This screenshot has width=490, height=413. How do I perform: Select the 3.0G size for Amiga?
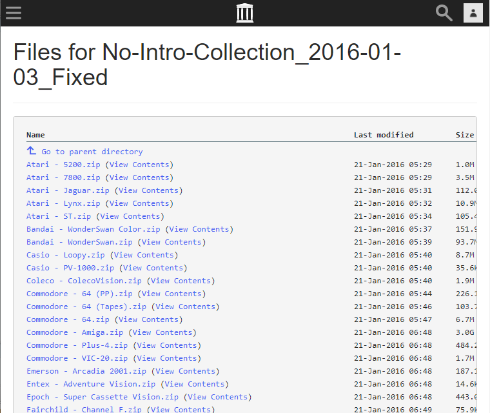(465, 332)
